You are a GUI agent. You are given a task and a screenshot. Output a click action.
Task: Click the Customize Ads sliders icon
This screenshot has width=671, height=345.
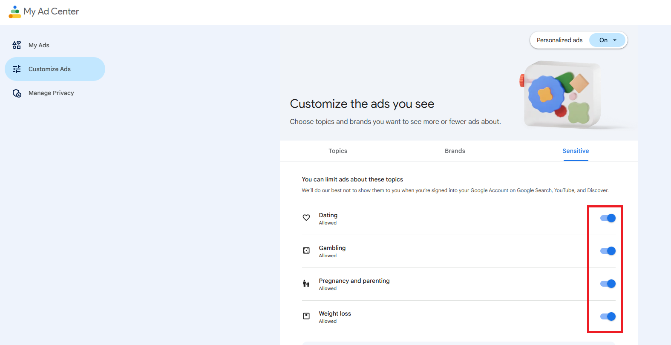[x=17, y=69]
